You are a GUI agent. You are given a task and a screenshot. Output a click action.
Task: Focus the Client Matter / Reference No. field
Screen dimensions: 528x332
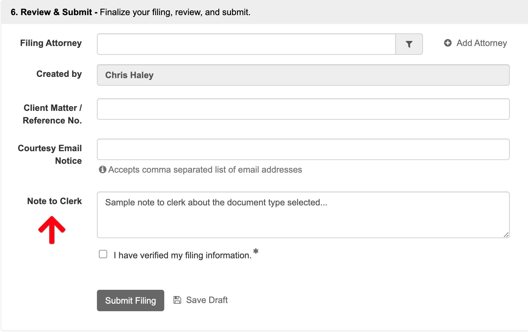[x=303, y=109]
